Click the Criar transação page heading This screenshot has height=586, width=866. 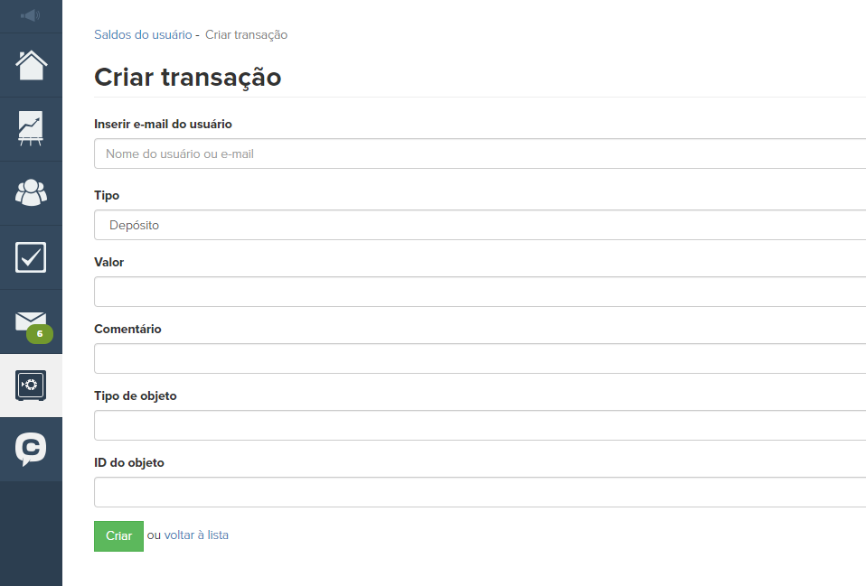tap(188, 78)
